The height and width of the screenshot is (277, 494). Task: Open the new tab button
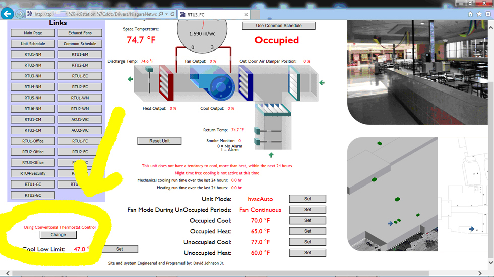(255, 15)
